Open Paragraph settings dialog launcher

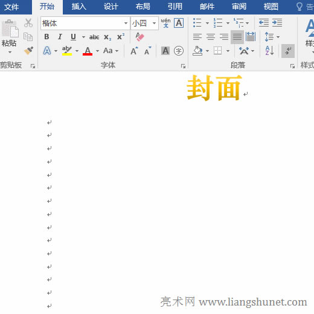[x=292, y=66]
